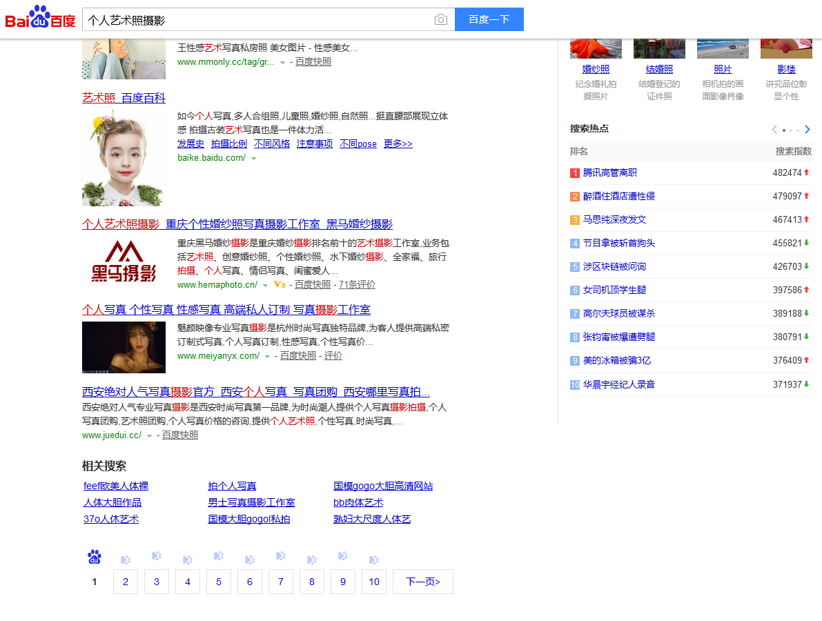This screenshot has height=621, width=822.
Task: Open camera image search icon
Action: [x=441, y=20]
